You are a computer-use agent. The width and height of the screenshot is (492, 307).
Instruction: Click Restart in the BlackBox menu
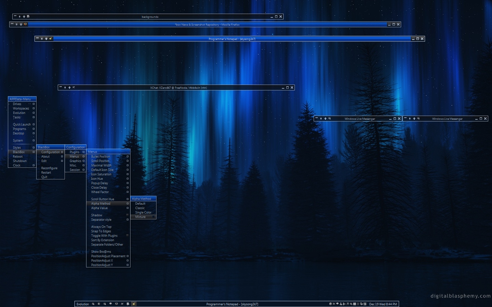[x=46, y=173]
